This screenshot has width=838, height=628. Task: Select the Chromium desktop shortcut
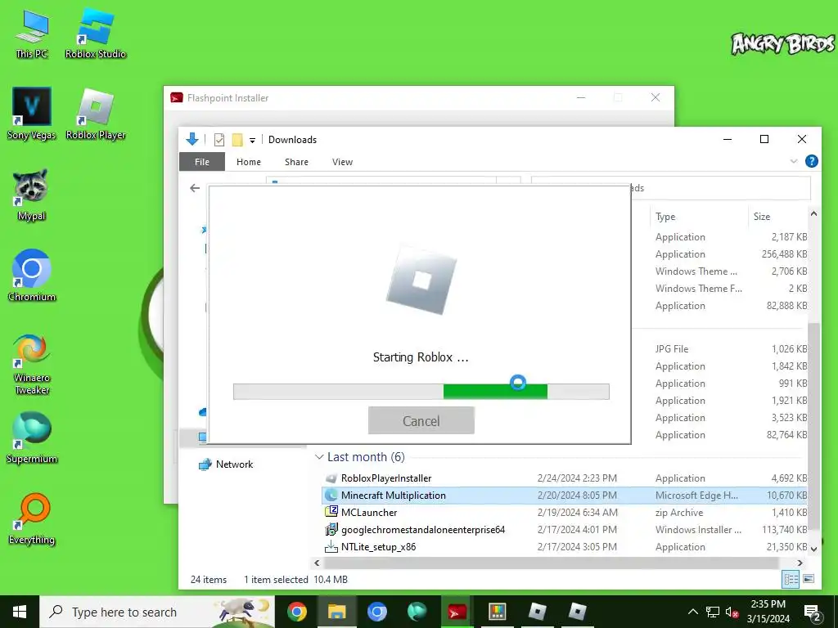32,276
